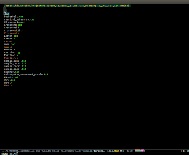The width and height of the screenshot is (189, 155).
Task: Click the Mod indicator in the mode line
Action: click(x=116, y=151)
